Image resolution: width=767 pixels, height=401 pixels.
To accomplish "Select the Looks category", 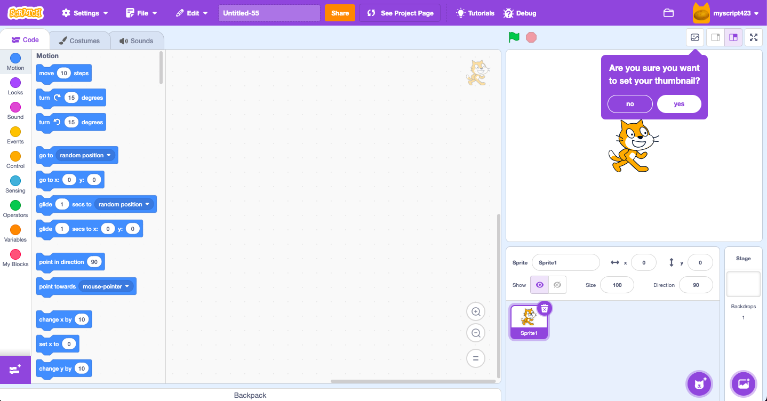I will (15, 86).
